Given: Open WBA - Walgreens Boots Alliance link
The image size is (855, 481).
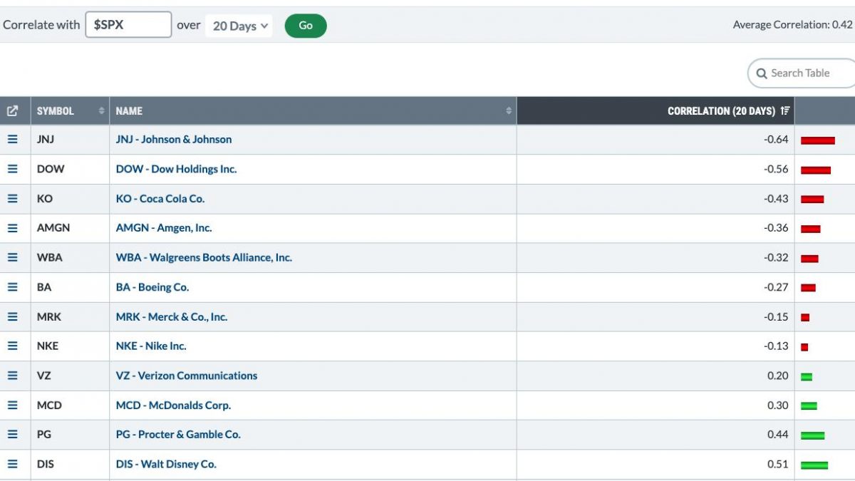Looking at the screenshot, I should (x=204, y=257).
